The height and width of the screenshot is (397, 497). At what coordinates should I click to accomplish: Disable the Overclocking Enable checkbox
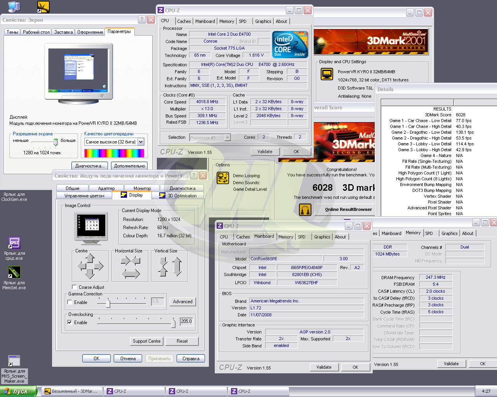pos(70,323)
